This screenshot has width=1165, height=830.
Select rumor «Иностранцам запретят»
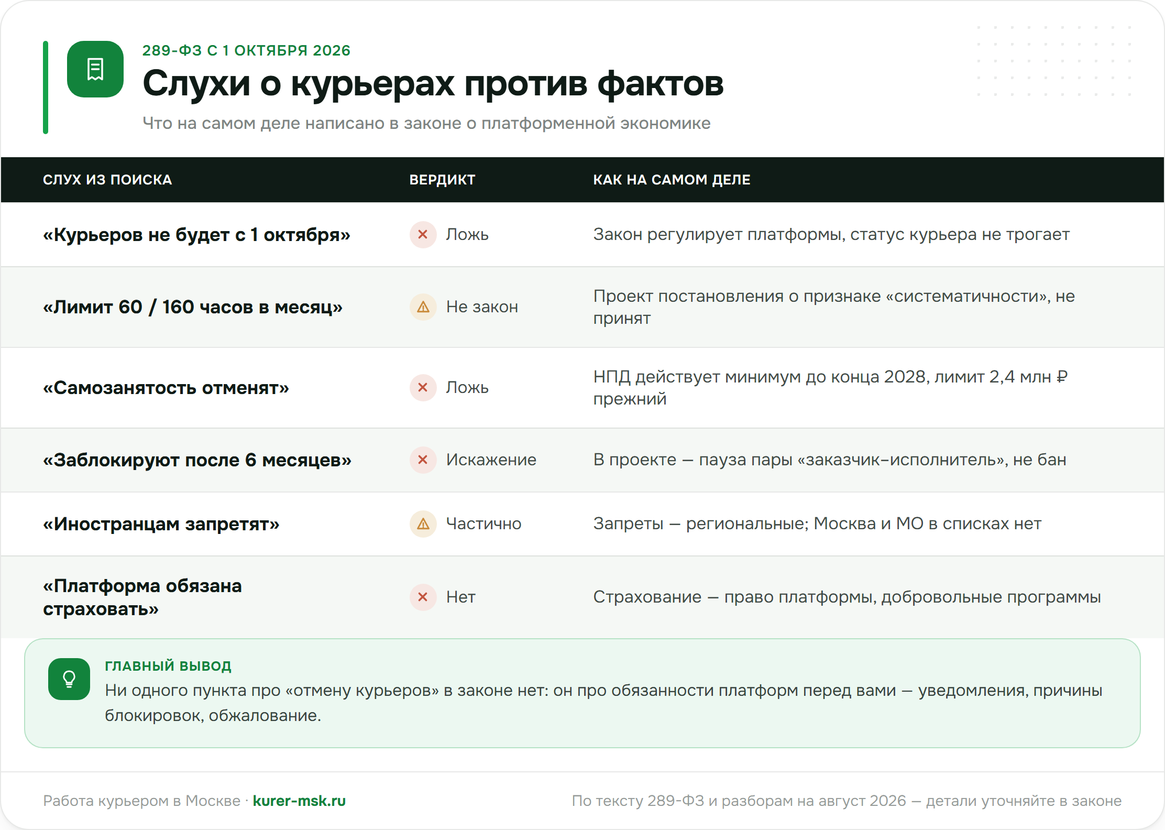click(x=161, y=524)
